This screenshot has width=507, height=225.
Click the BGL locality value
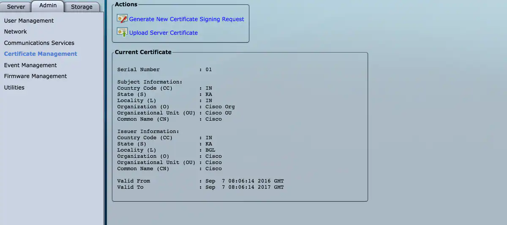[210, 150]
